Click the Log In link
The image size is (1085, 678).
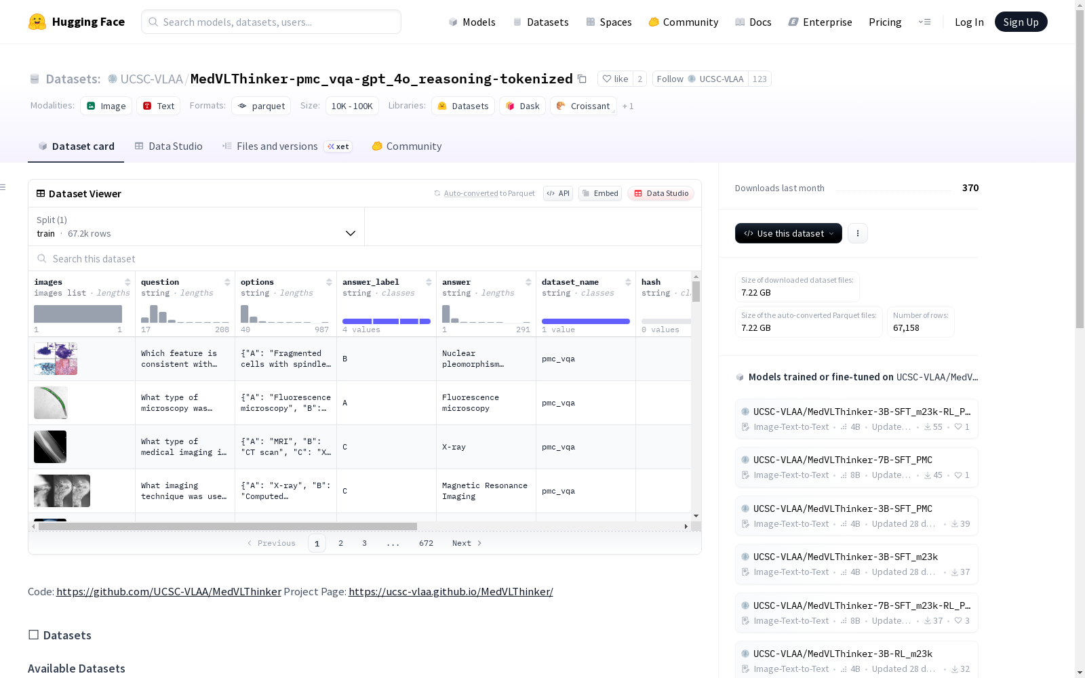point(969,22)
